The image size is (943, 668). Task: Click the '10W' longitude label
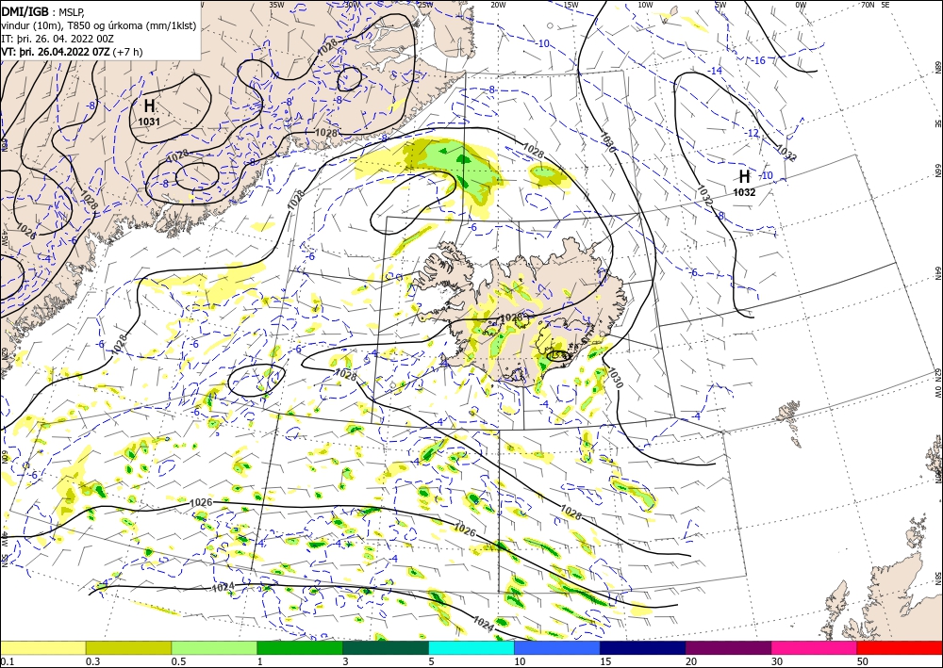(645, 5)
